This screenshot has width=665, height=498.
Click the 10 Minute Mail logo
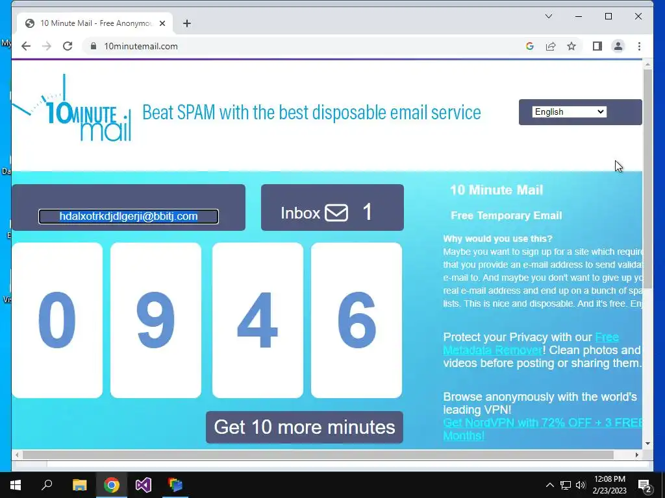pyautogui.click(x=72, y=108)
